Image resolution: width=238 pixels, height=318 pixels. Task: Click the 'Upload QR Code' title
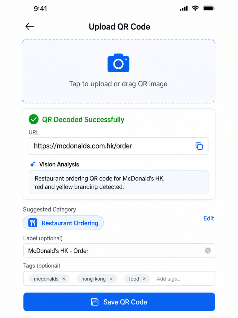pos(119,27)
